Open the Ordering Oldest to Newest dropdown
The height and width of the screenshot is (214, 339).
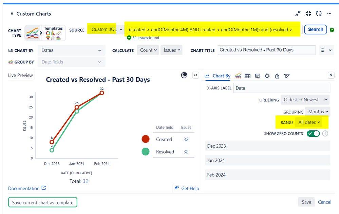305,100
